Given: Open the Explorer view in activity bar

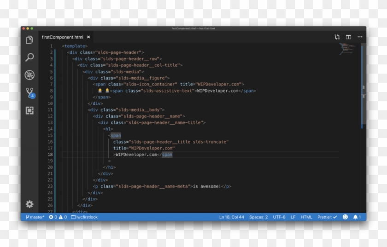Looking at the screenshot, I should [29, 40].
